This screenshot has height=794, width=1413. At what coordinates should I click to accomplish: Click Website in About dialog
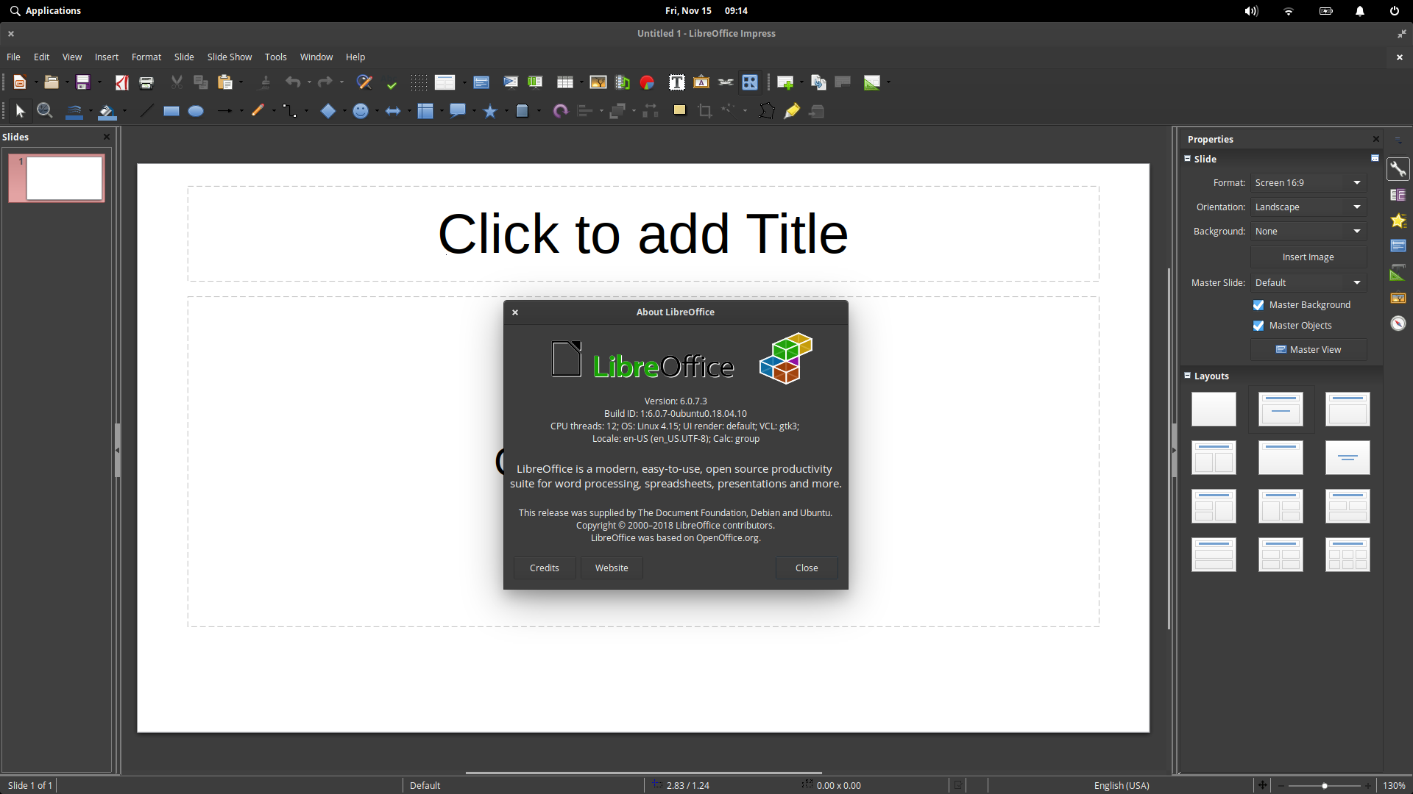612,568
